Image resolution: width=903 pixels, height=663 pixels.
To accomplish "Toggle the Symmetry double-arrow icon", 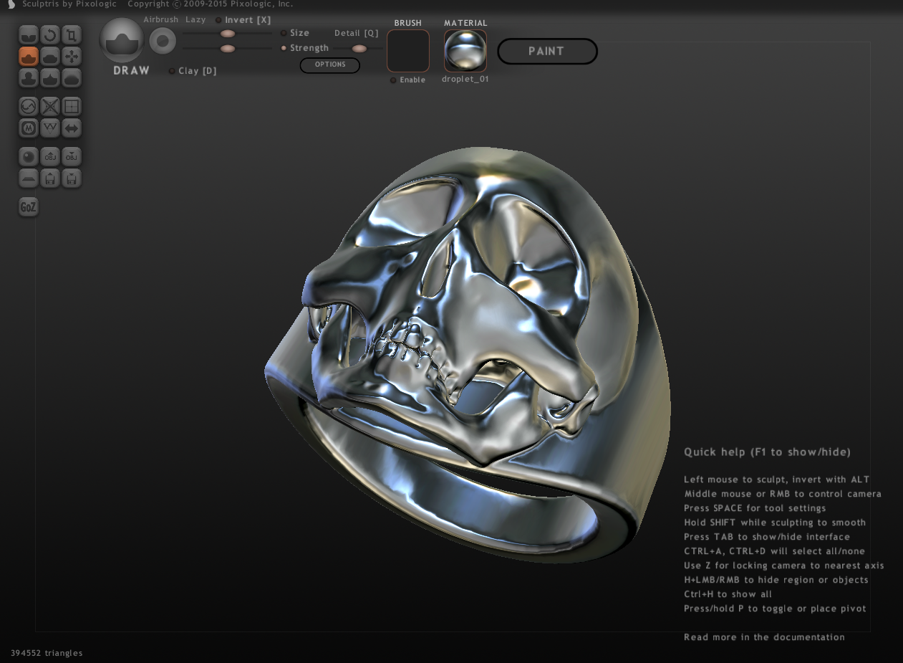I will tap(71, 128).
